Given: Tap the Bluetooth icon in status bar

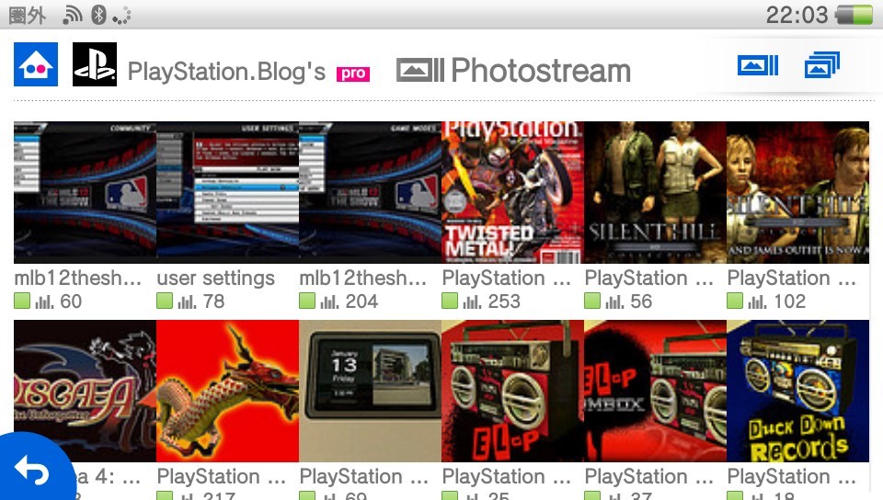Looking at the screenshot, I should (98, 16).
